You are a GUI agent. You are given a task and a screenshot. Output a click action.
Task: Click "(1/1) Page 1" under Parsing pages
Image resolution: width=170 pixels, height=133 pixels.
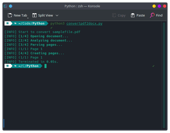tap(30, 49)
